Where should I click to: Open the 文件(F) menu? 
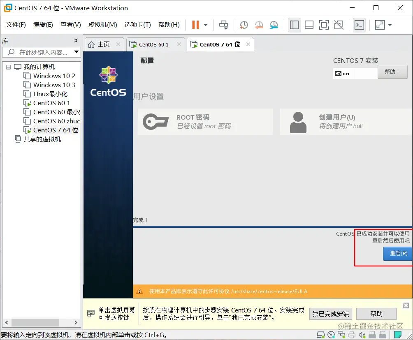(16, 25)
